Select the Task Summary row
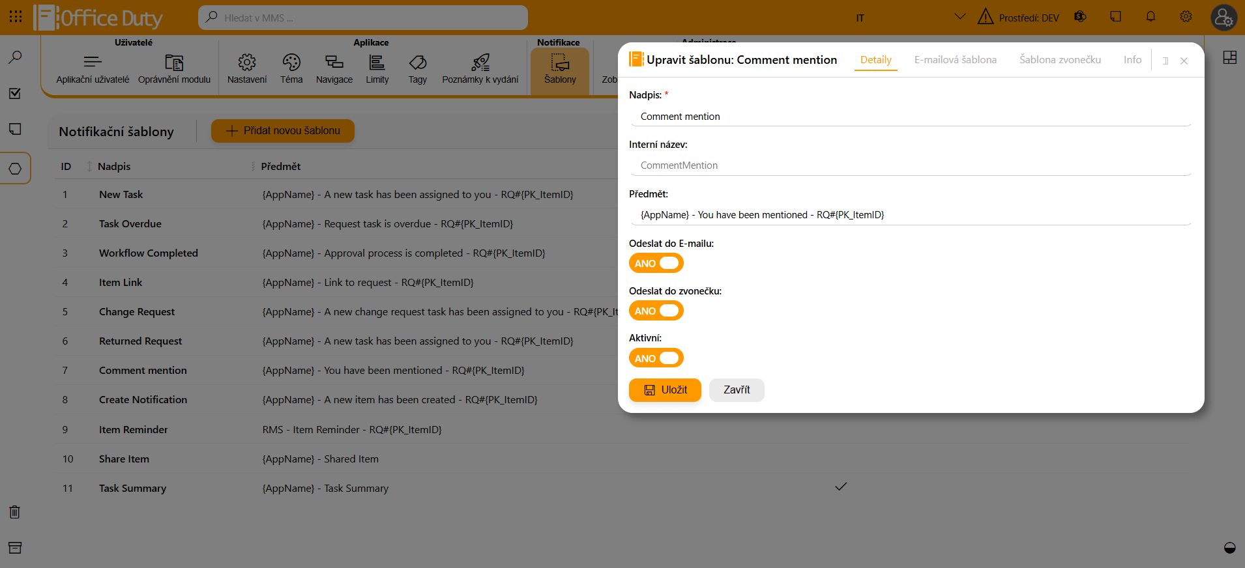Screen dimensions: 1245x568 tap(622, 489)
